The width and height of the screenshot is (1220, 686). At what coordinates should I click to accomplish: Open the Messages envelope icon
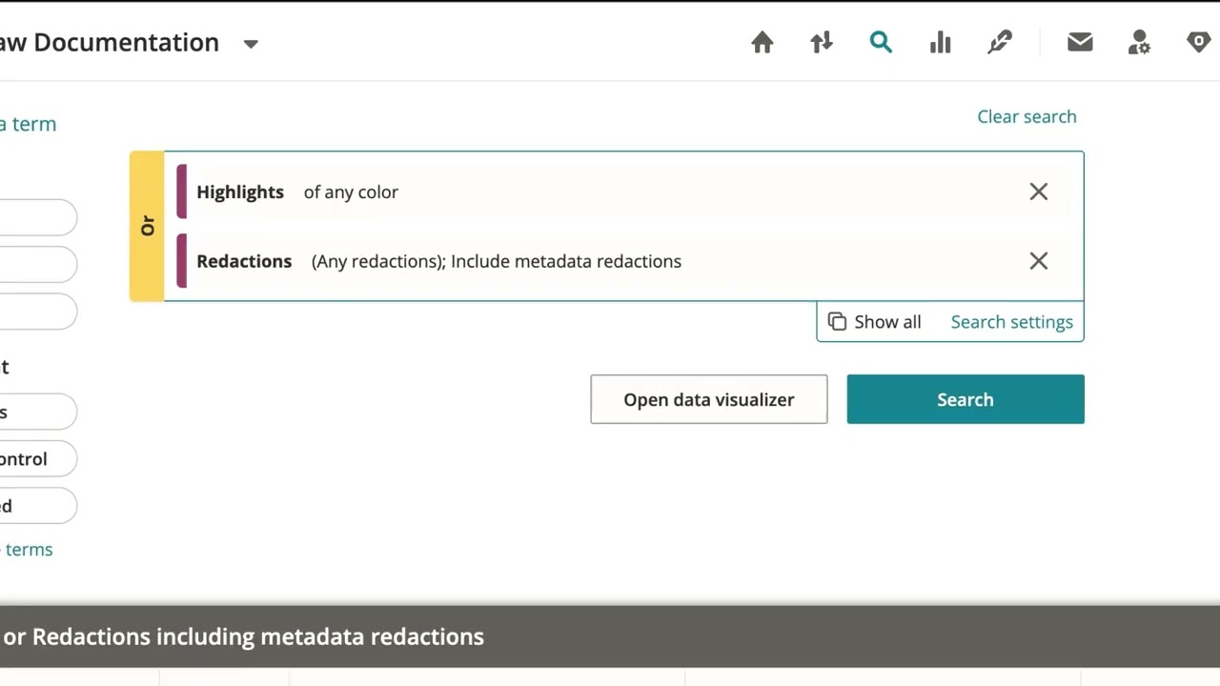(1080, 42)
